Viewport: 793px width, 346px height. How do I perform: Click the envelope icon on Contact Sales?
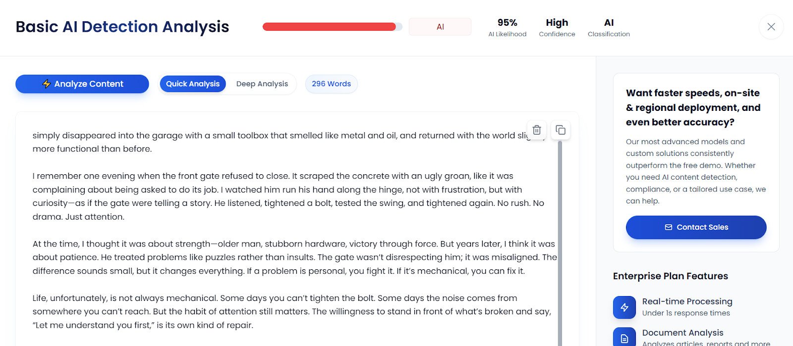pos(668,227)
